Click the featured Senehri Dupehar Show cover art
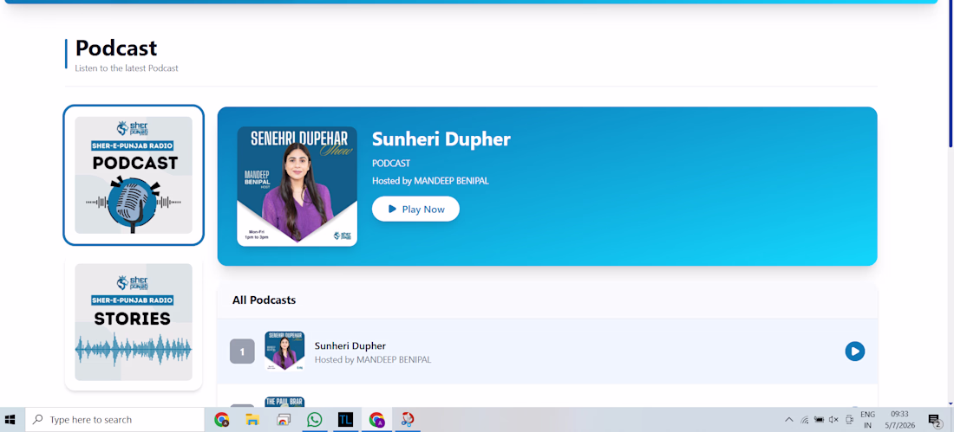954x432 pixels. coord(297,186)
